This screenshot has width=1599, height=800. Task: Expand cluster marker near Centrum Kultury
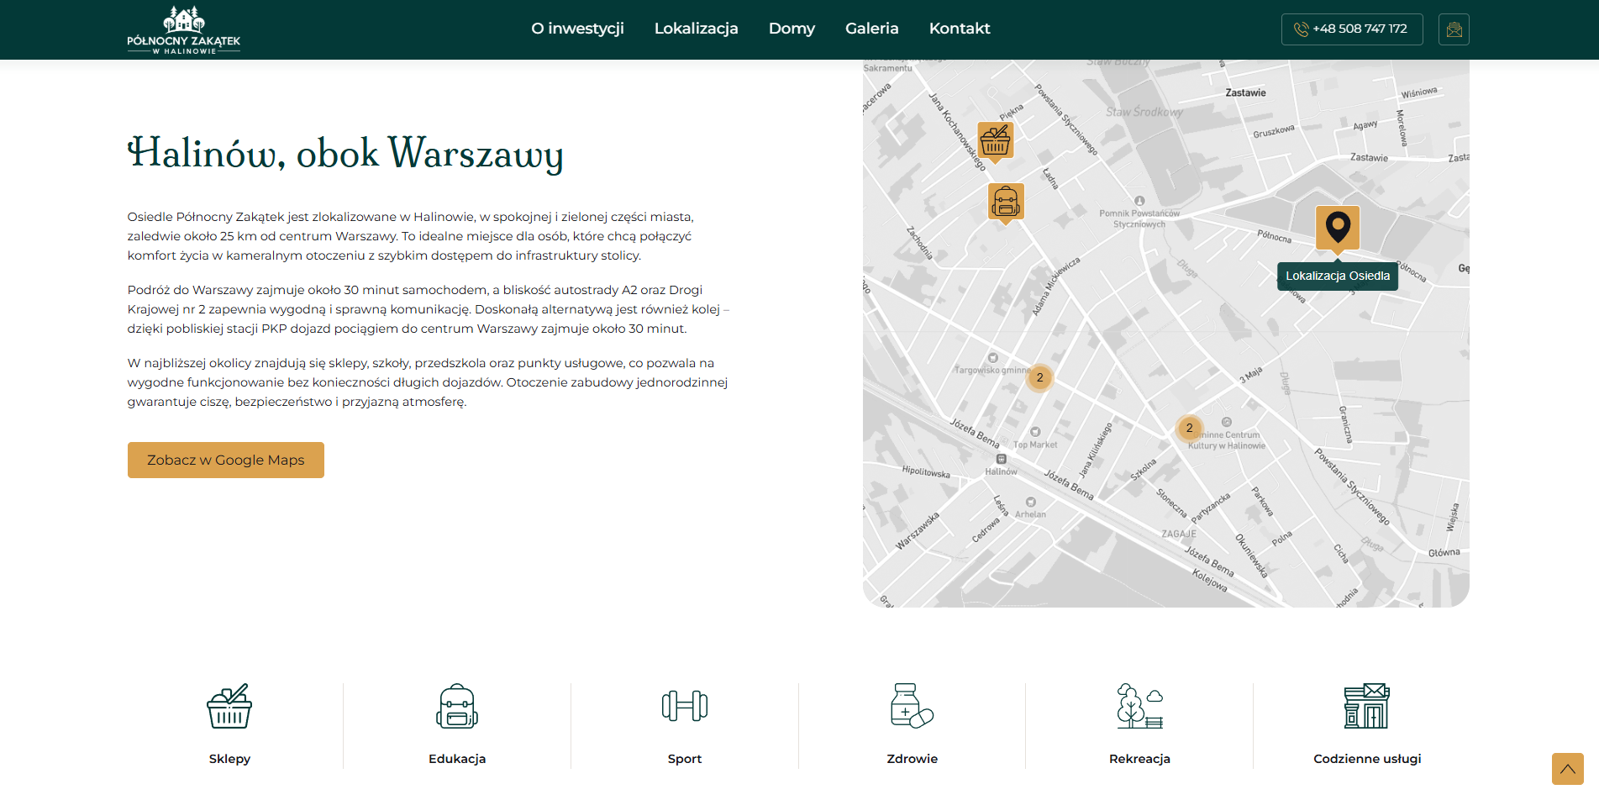pyautogui.click(x=1189, y=428)
